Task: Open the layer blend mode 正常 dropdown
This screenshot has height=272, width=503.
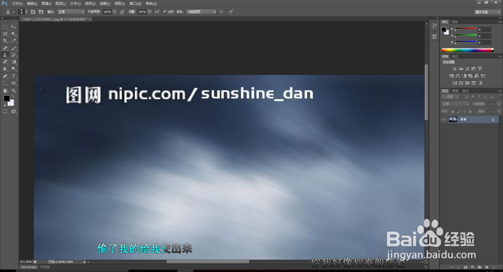Action: [456, 104]
